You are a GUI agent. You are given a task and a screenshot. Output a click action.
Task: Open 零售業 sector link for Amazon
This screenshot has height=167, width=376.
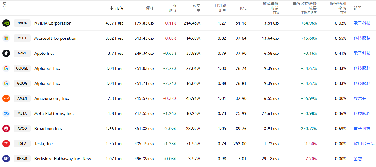[x=360, y=98]
